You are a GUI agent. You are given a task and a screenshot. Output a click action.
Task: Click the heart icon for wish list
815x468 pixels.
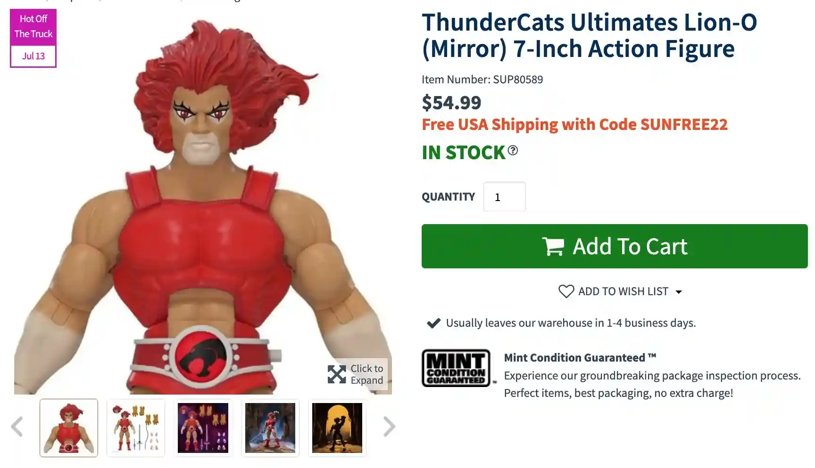(x=566, y=291)
